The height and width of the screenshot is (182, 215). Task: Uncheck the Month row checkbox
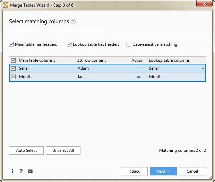(14, 77)
